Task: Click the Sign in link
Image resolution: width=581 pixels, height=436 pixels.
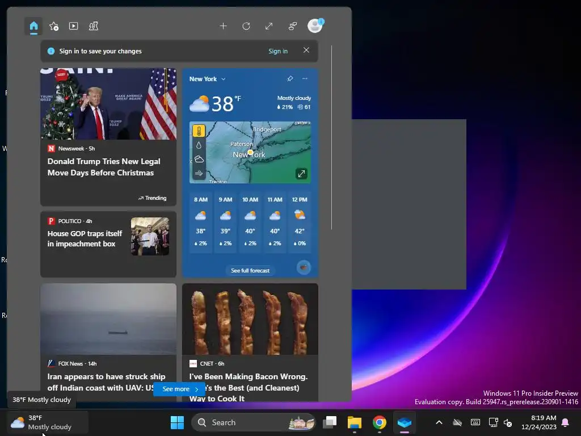Action: click(x=278, y=51)
